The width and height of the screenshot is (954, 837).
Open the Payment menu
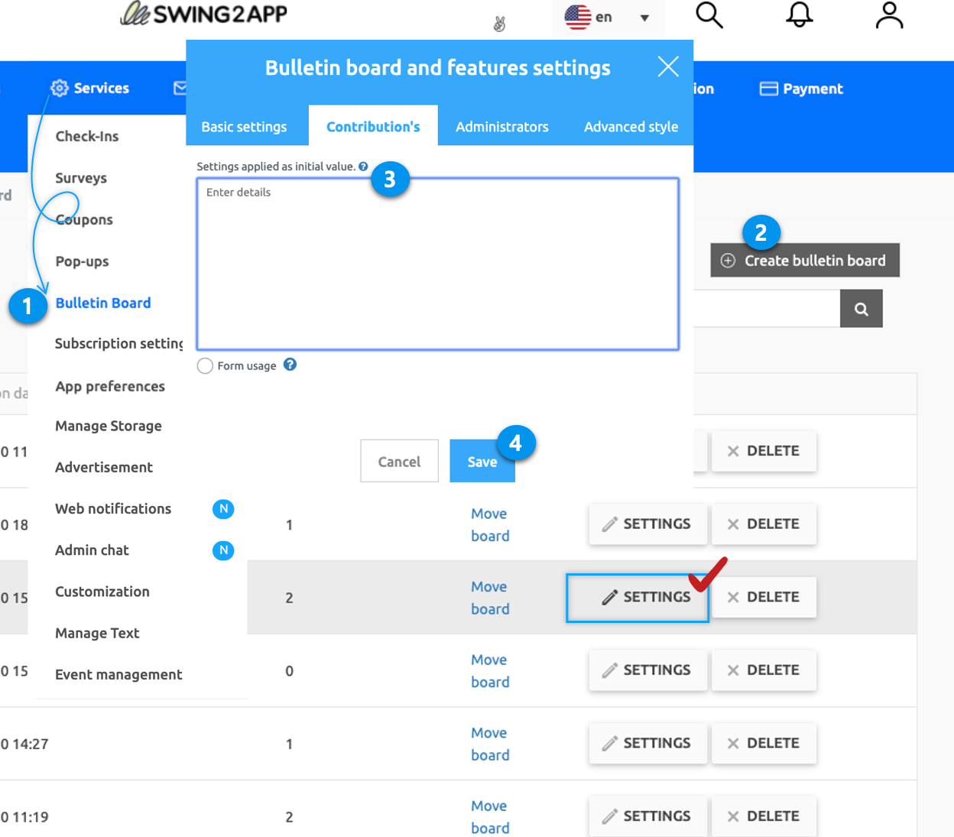tap(801, 89)
